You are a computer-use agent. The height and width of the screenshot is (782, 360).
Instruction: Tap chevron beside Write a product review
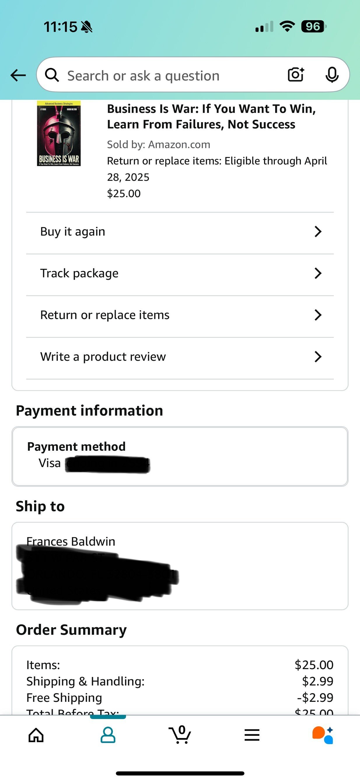coord(318,357)
